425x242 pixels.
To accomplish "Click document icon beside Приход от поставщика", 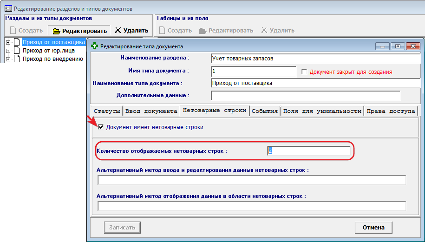I will pos(17,42).
